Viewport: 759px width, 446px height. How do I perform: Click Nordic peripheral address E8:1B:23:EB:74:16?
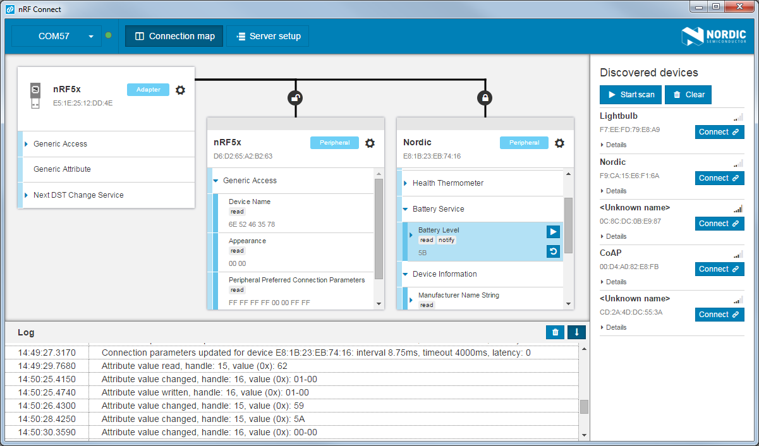pyautogui.click(x=432, y=156)
